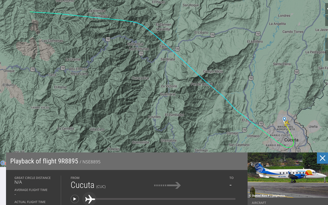
Task: Click the Google logo at map corner
Action: pos(3,163)
